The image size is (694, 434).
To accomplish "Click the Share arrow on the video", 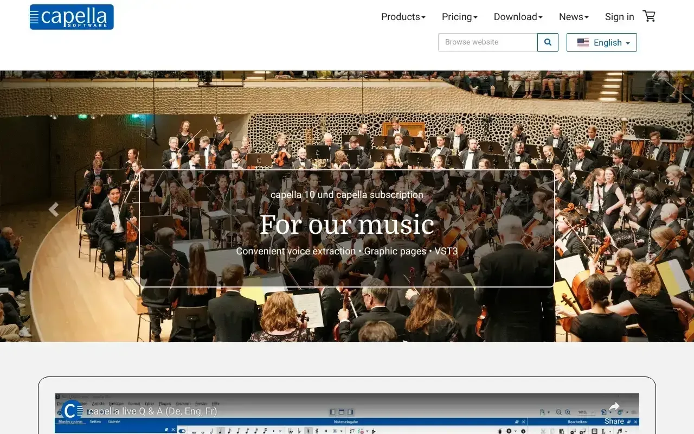I will [x=614, y=407].
